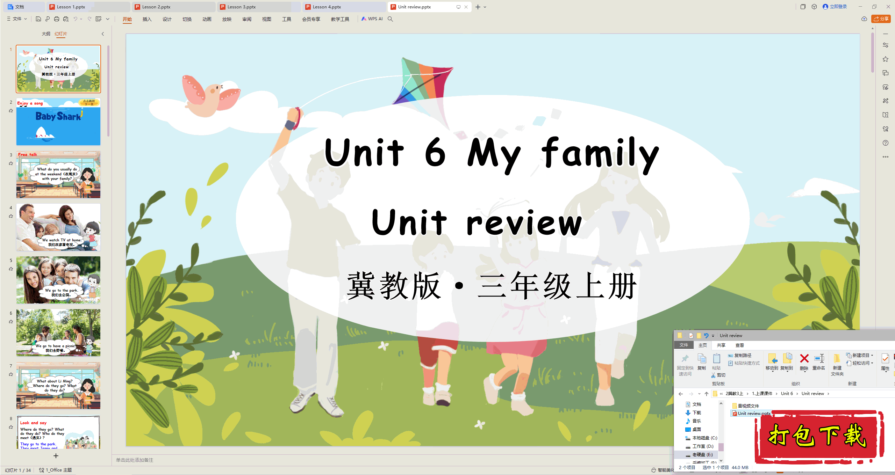Open the help question mark in the right sidebar
This screenshot has height=475, width=895.
pos(886,143)
